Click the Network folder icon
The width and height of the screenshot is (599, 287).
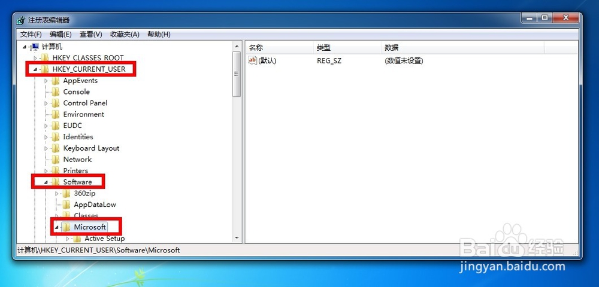pyautogui.click(x=56, y=159)
